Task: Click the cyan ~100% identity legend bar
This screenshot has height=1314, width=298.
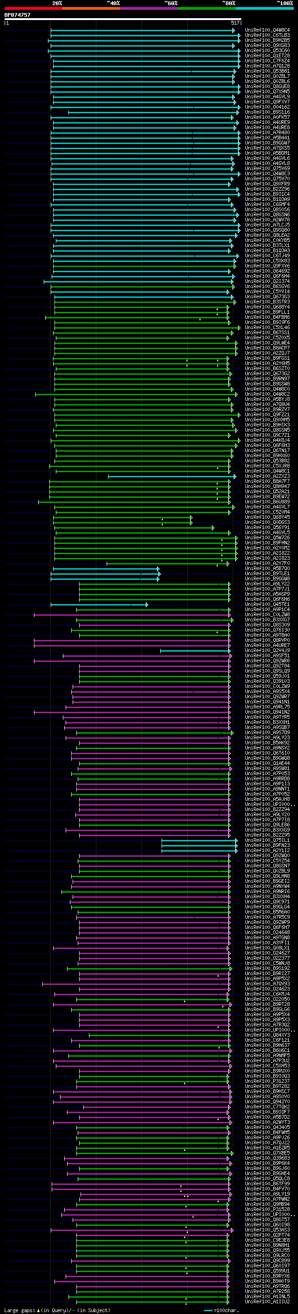Action: 264,8
